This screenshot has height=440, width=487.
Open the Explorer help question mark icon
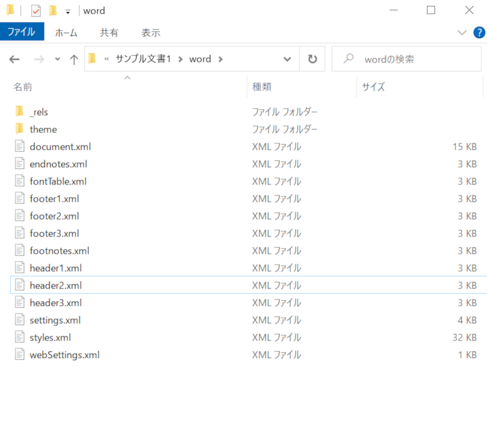[479, 33]
